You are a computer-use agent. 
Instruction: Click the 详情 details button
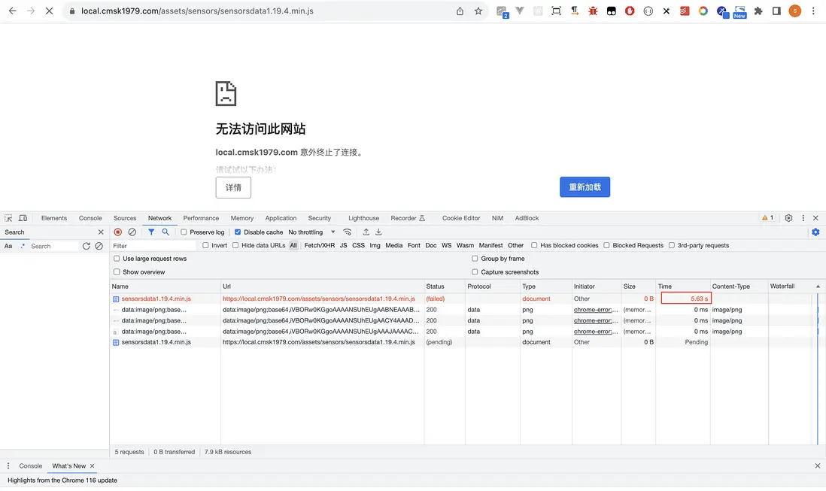pyautogui.click(x=233, y=188)
